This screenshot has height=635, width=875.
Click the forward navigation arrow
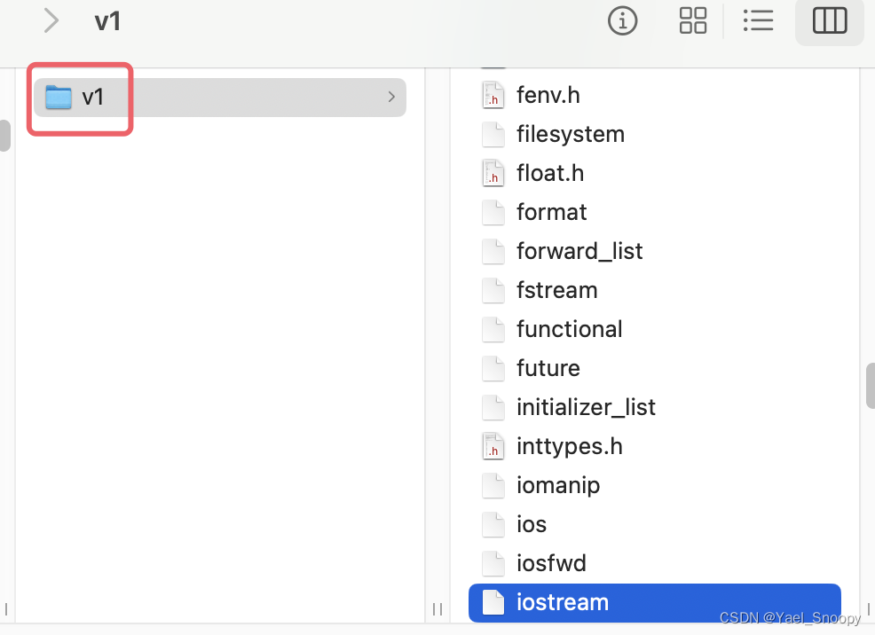[51, 21]
